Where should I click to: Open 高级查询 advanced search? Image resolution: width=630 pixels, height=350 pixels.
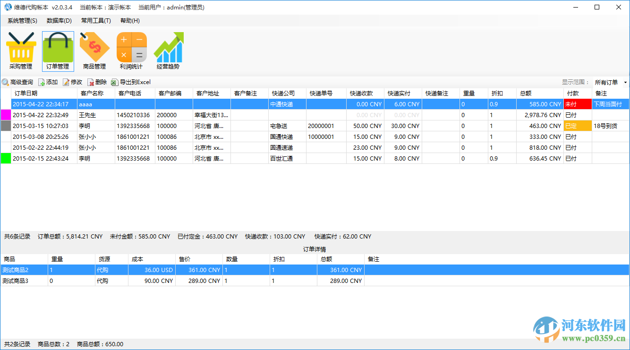coord(19,82)
